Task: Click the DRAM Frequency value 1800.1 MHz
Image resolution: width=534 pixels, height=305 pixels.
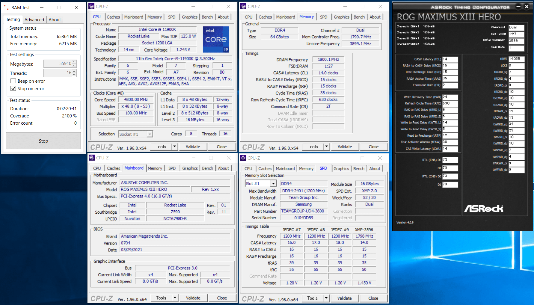Action: point(328,59)
